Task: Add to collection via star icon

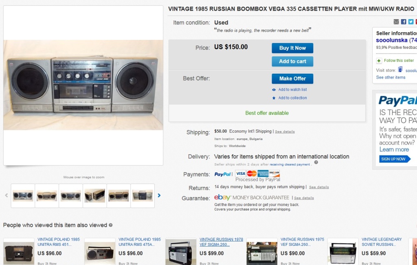Action: click(274, 98)
